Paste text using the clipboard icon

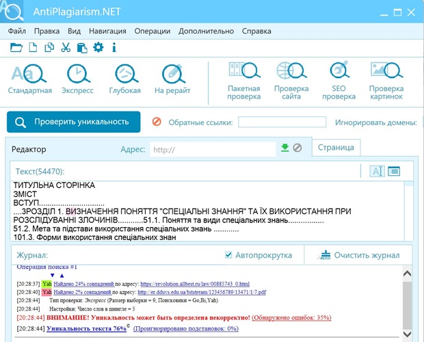tap(82, 48)
